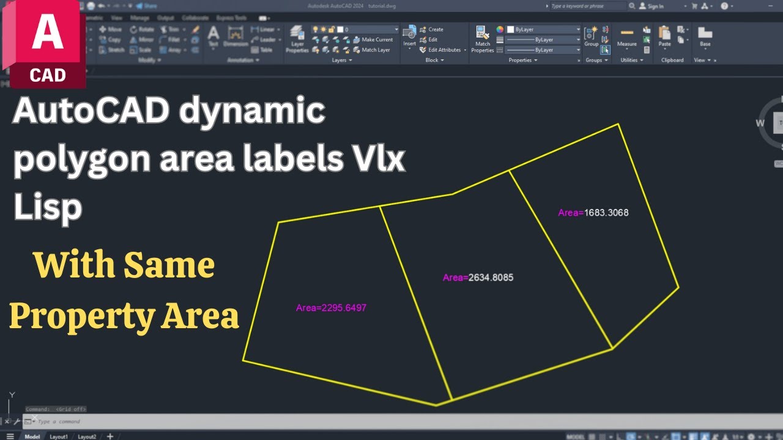The width and height of the screenshot is (783, 440).
Task: Select the Array tool
Action: (x=170, y=50)
